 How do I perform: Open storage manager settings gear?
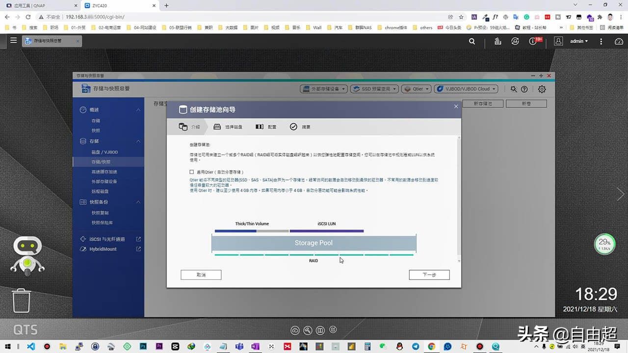click(542, 89)
